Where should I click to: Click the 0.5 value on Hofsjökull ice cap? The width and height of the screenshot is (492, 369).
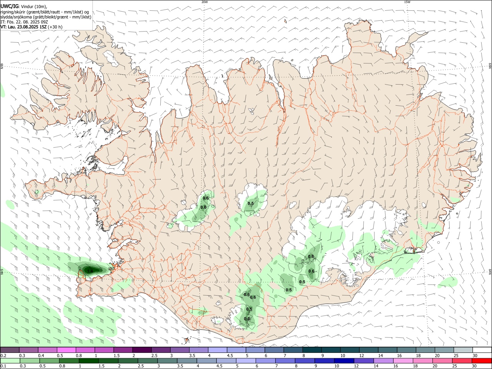251,203
